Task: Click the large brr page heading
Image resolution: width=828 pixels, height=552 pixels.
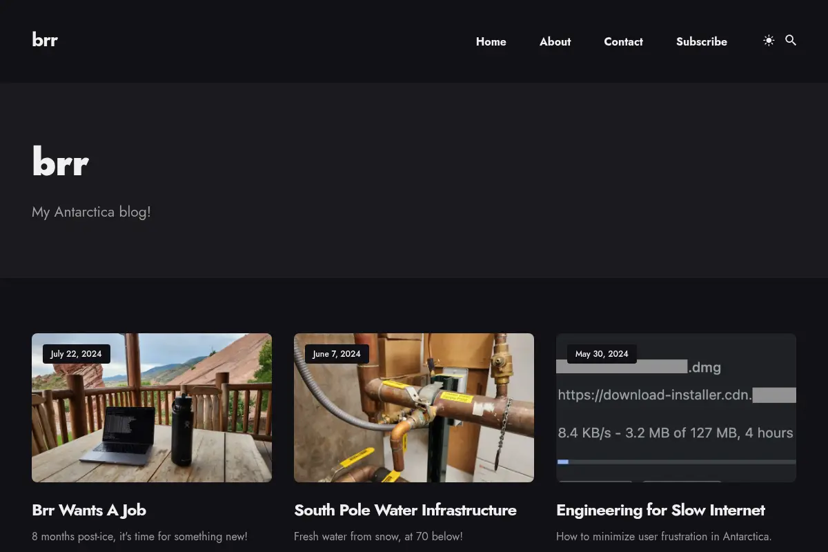Action: tap(61, 162)
